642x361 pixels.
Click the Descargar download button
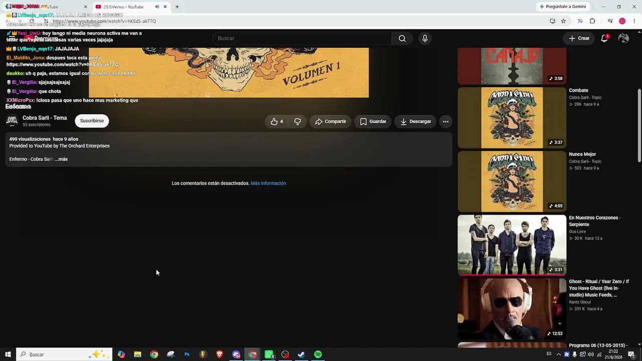click(x=416, y=121)
